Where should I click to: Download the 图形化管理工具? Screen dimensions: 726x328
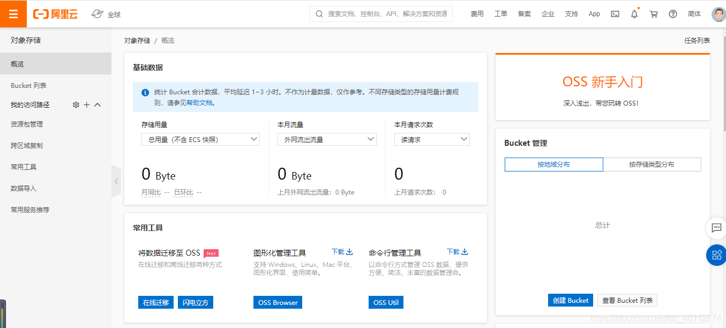[x=342, y=252]
